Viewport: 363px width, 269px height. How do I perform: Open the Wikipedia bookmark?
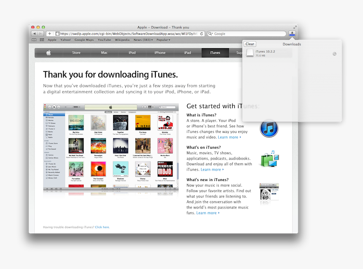click(122, 40)
